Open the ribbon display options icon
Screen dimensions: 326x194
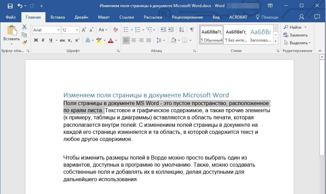[x=270, y=6]
